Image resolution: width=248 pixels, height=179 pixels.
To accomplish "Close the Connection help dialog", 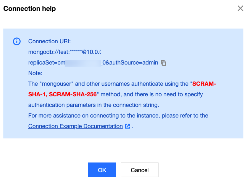I will [x=240, y=9].
